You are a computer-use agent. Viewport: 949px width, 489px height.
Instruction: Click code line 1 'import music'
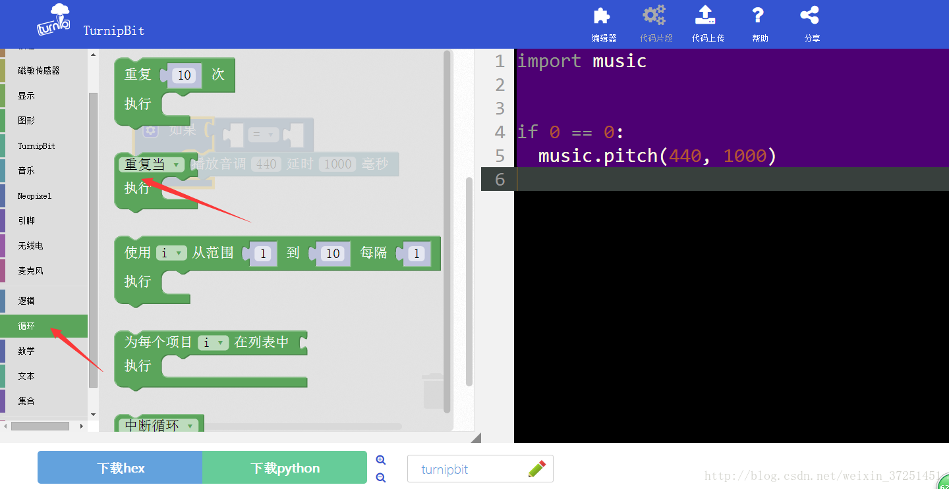581,61
